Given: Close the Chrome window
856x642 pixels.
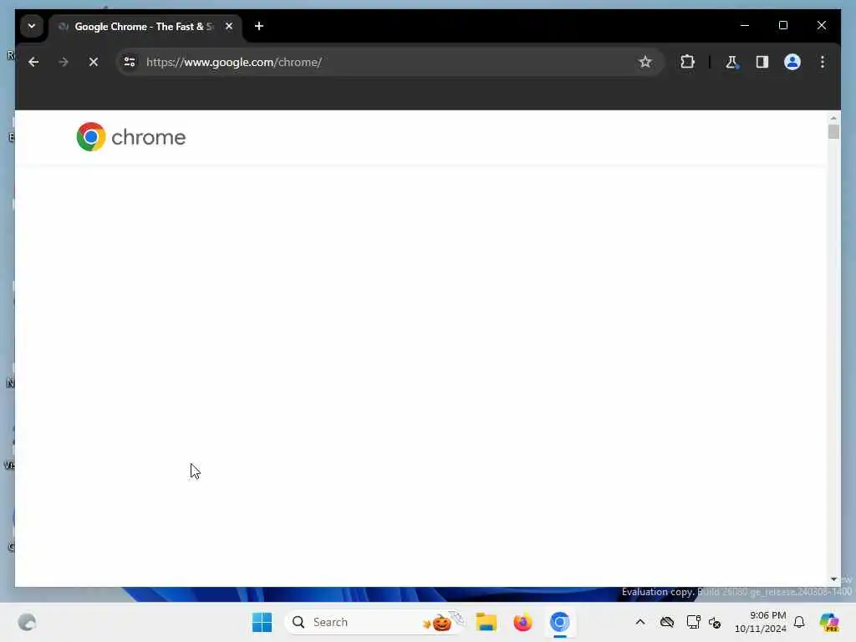Looking at the screenshot, I should 821,26.
